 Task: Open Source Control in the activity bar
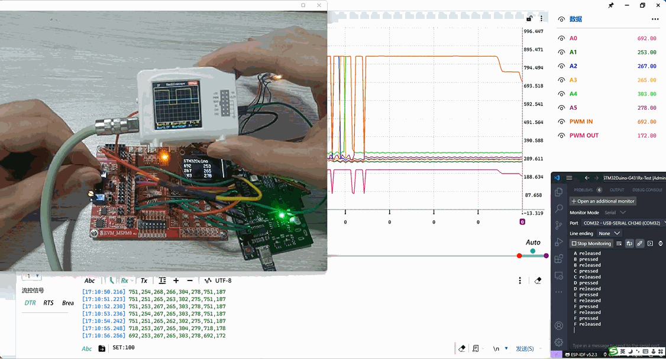click(x=559, y=225)
